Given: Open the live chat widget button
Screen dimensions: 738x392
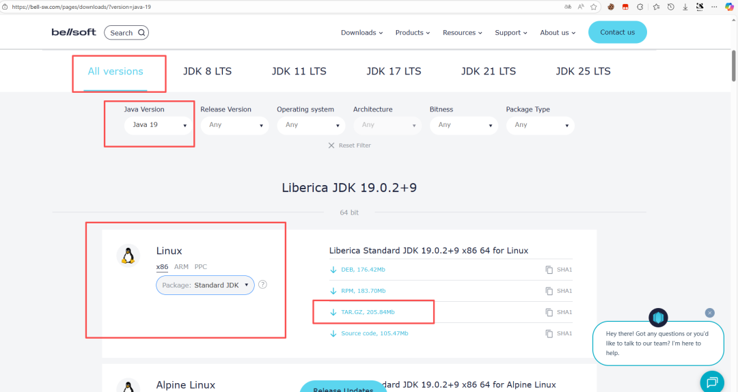Looking at the screenshot, I should pyautogui.click(x=712, y=381).
